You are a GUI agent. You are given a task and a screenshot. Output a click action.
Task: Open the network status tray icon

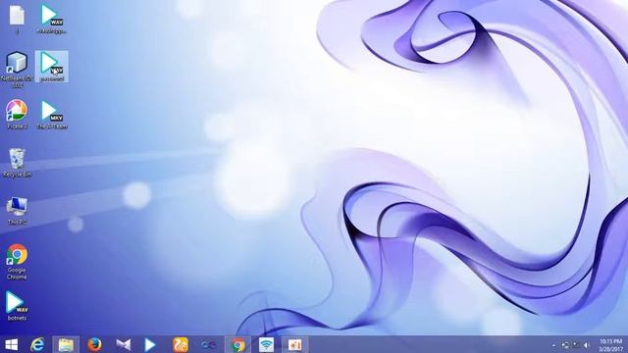tap(565, 345)
